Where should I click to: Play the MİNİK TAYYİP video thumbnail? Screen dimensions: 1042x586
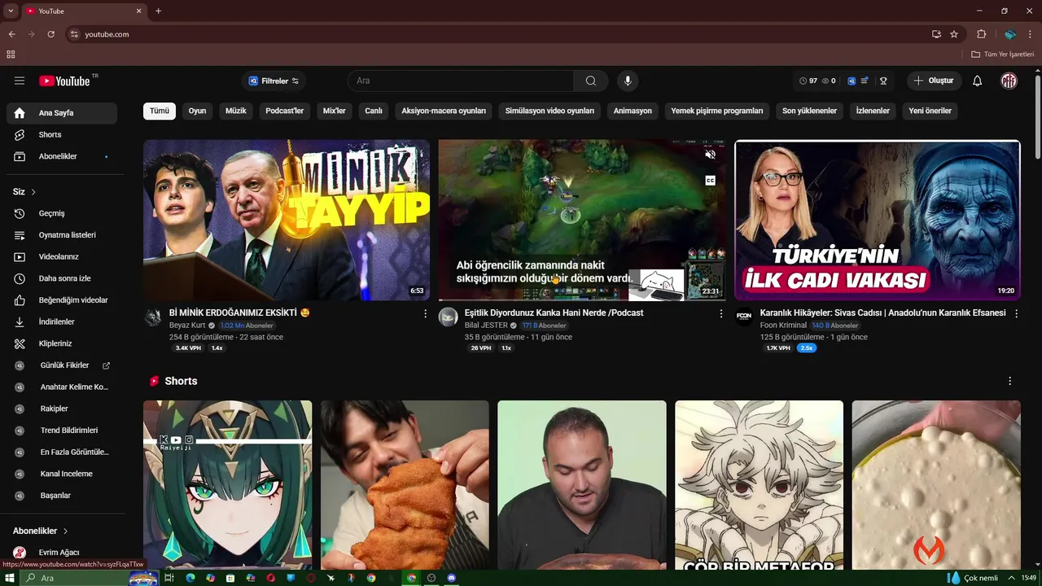coord(287,220)
